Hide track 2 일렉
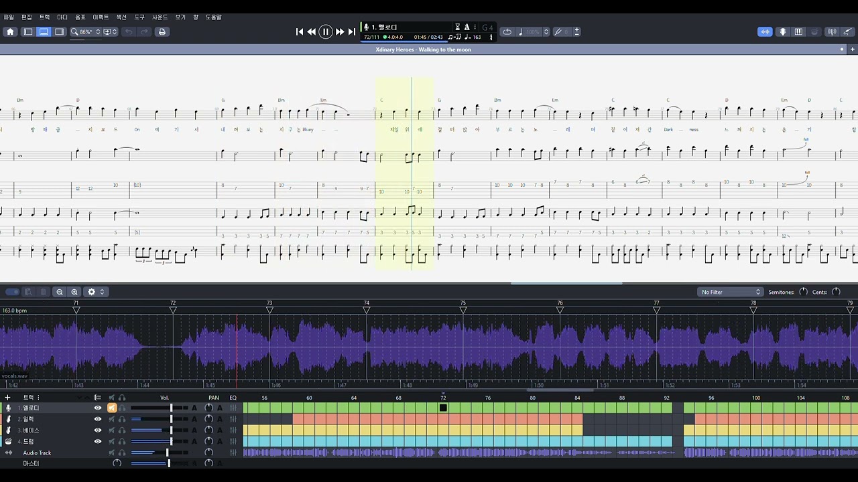Image resolution: width=858 pixels, height=482 pixels. click(x=98, y=419)
